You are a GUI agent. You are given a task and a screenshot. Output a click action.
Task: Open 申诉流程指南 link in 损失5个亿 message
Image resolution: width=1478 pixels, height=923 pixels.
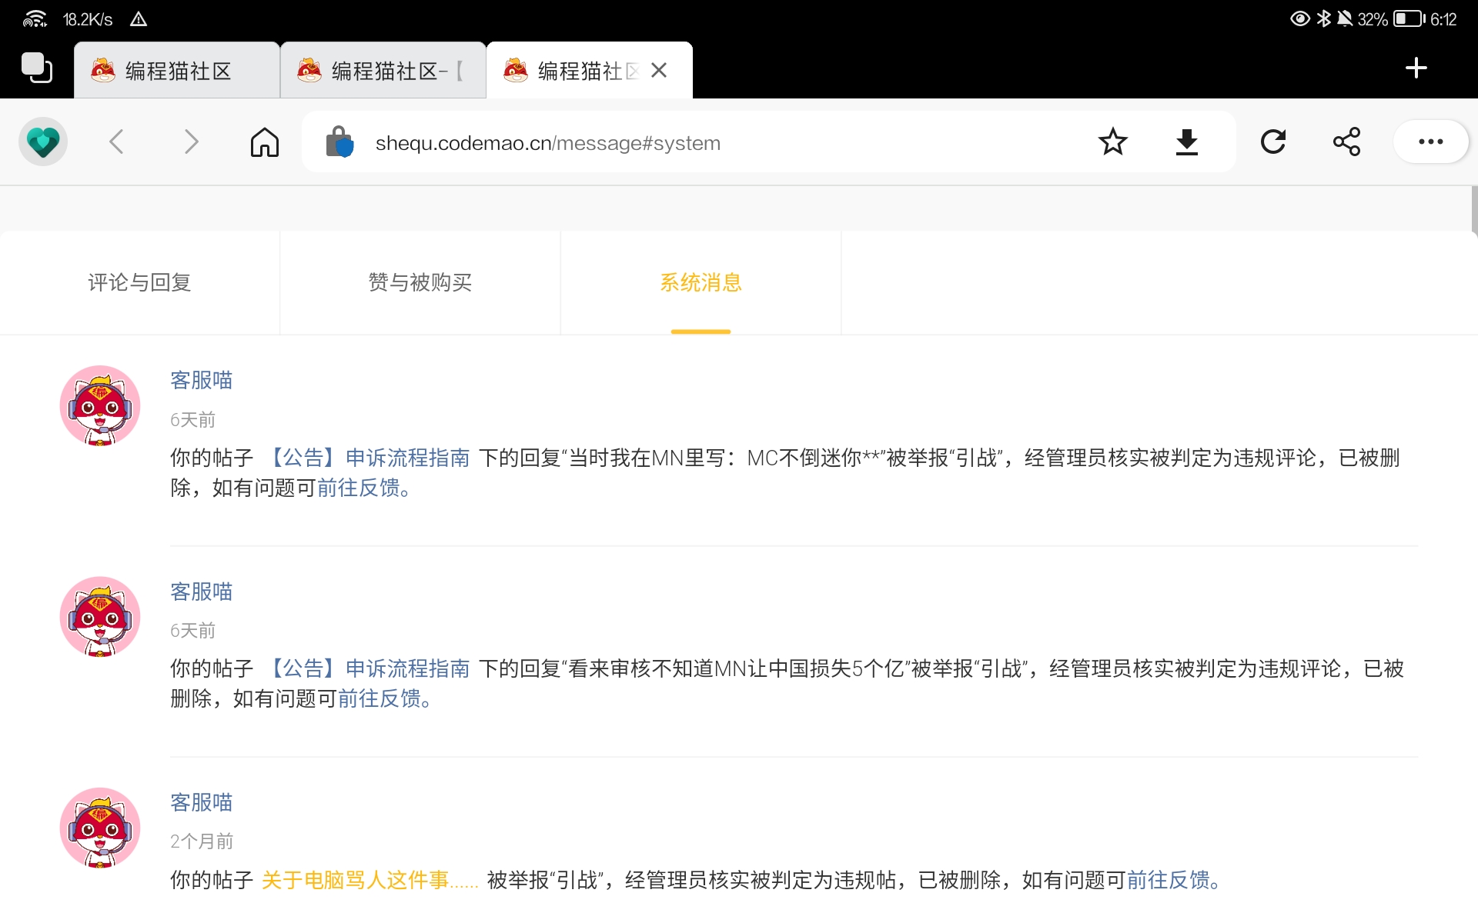367,668
